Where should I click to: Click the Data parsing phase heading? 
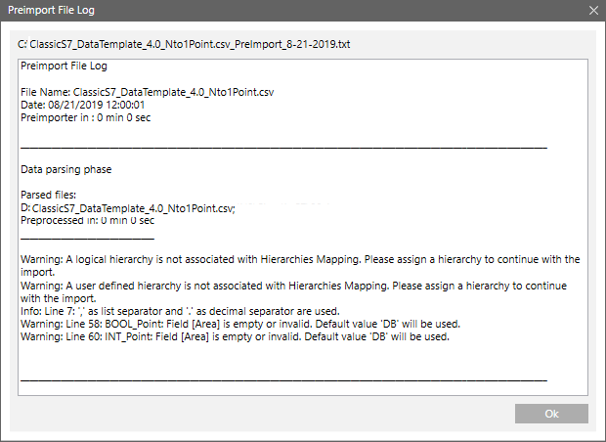tap(66, 169)
